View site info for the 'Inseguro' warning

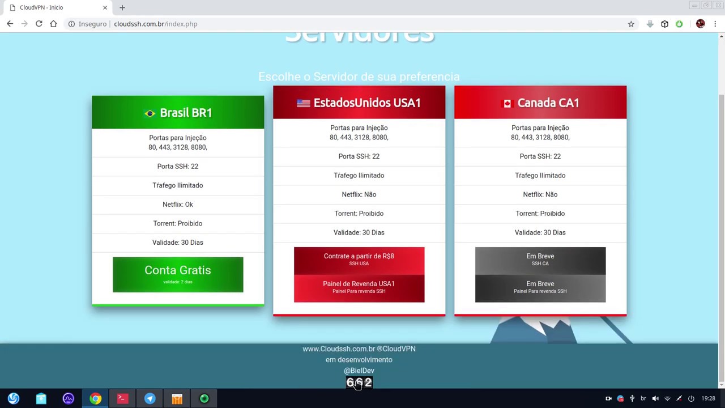[x=88, y=24]
